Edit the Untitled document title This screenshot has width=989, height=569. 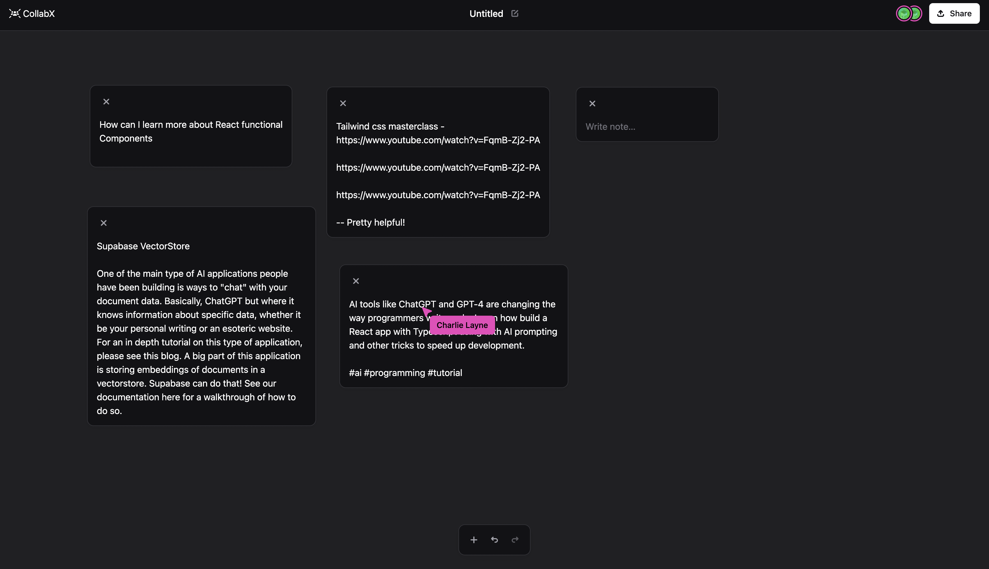[515, 14]
